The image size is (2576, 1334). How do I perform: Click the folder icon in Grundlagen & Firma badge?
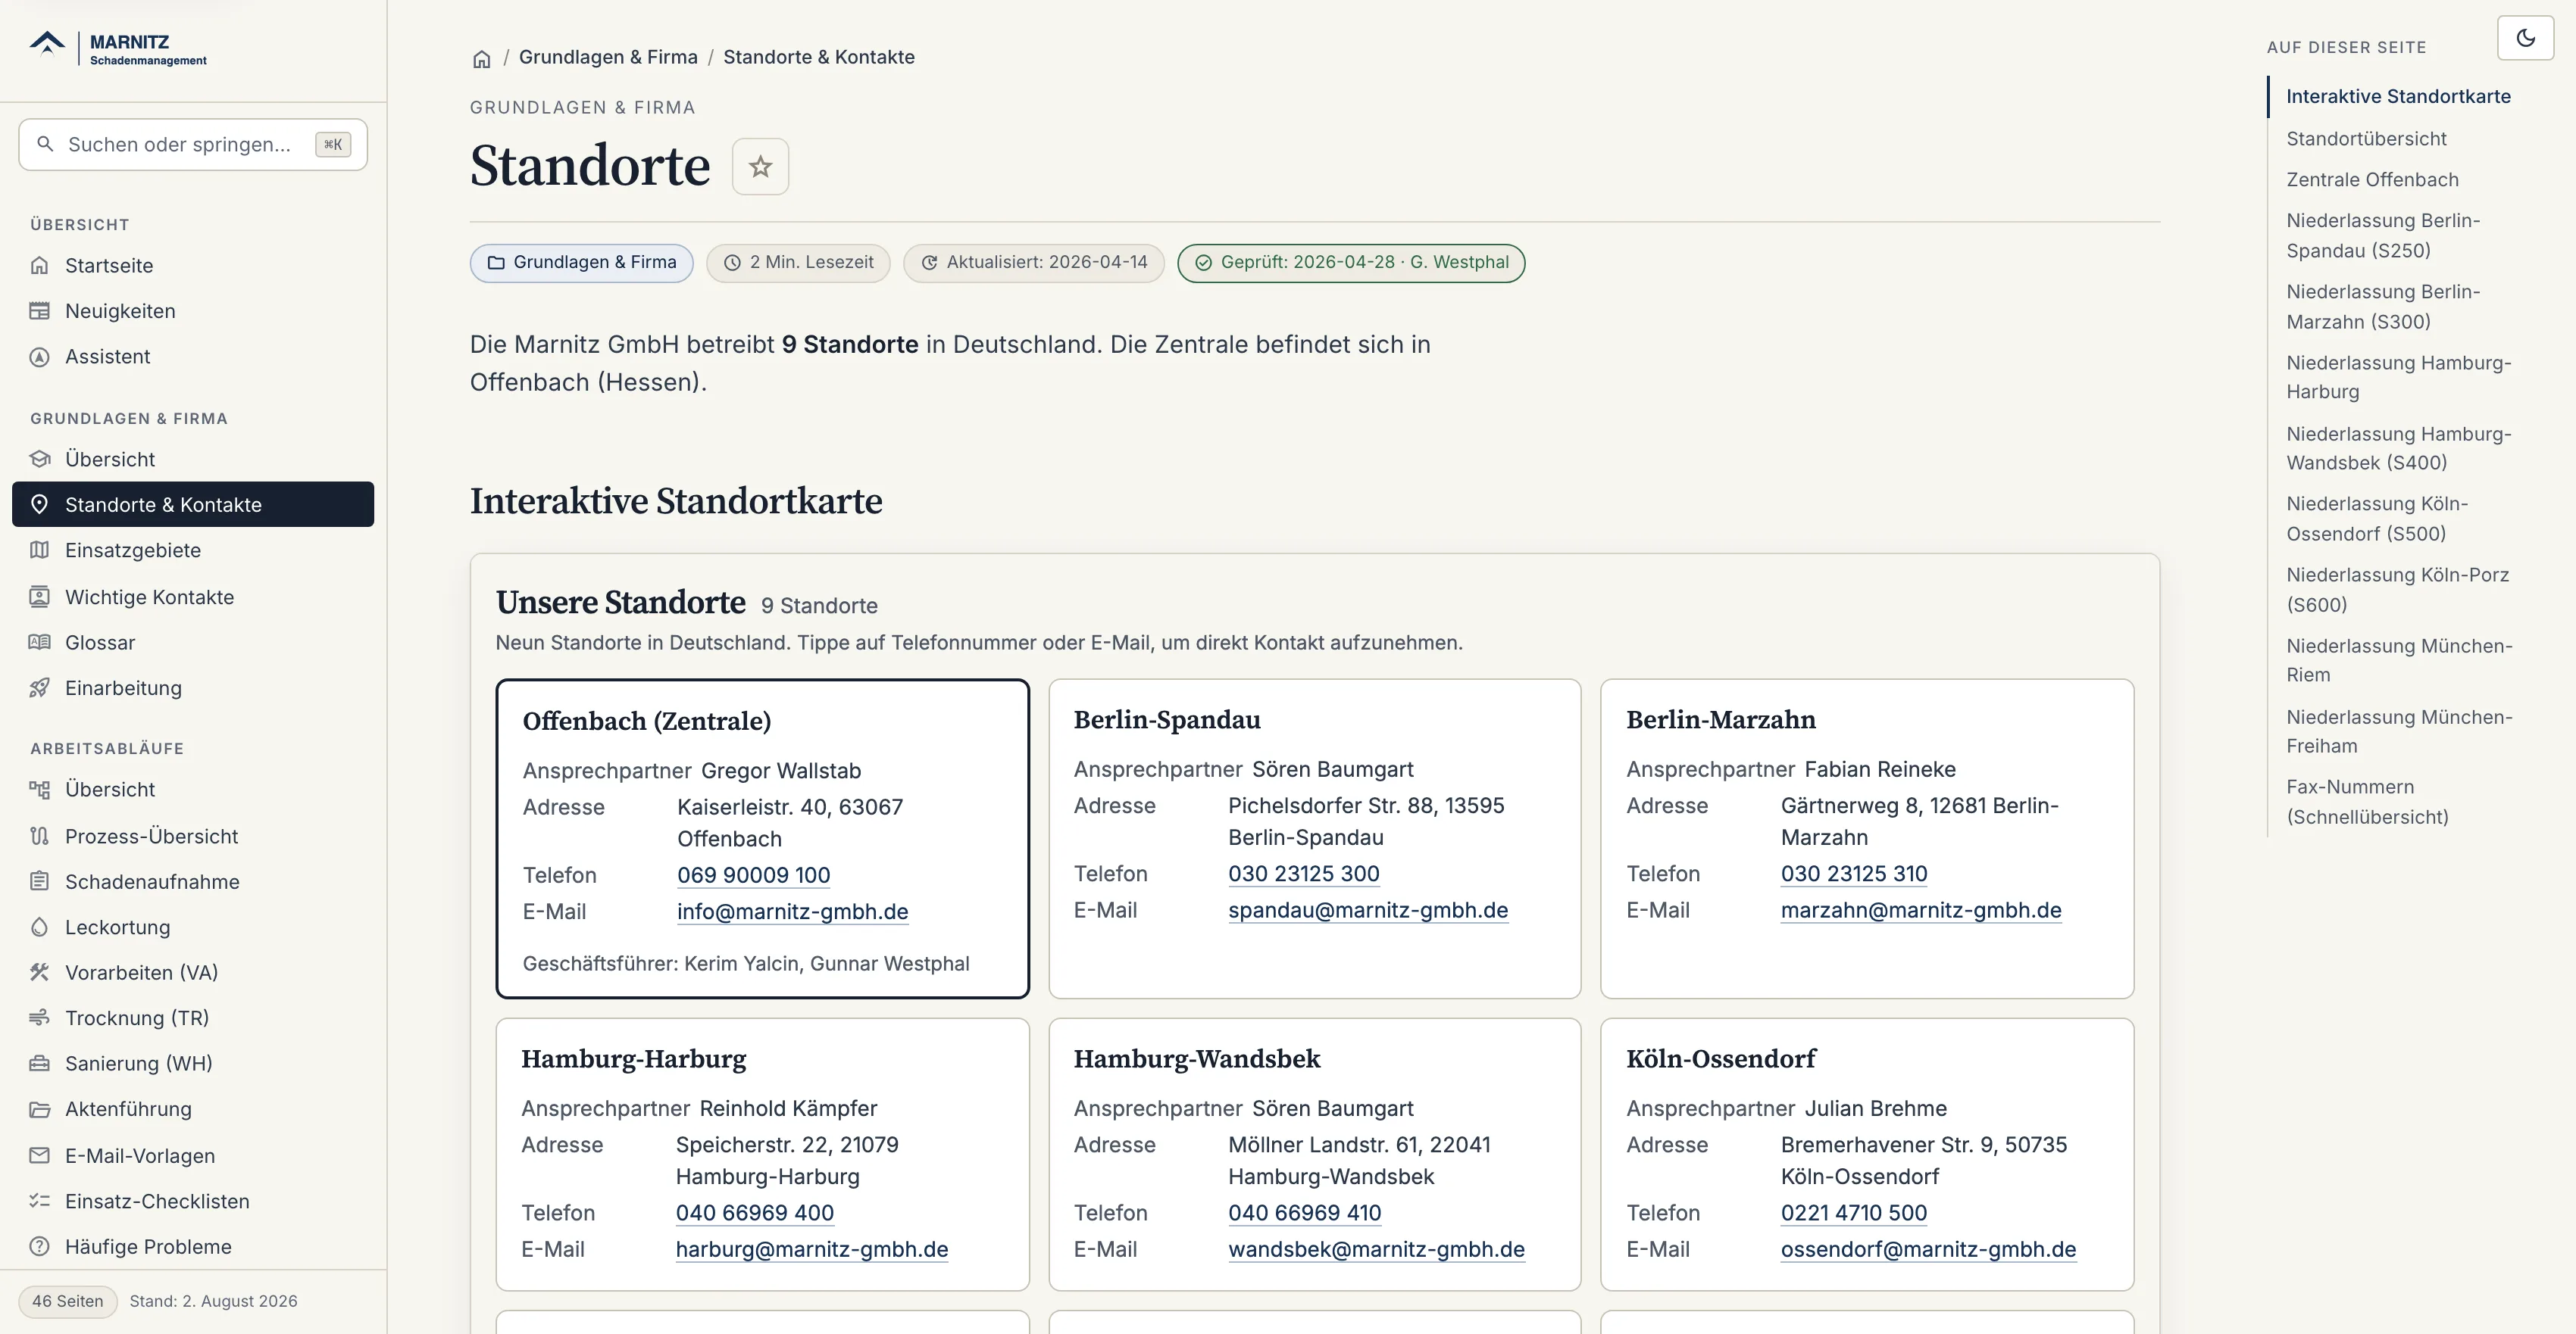coord(496,263)
